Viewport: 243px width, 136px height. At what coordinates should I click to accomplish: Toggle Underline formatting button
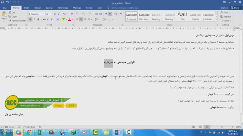pos(38,19)
